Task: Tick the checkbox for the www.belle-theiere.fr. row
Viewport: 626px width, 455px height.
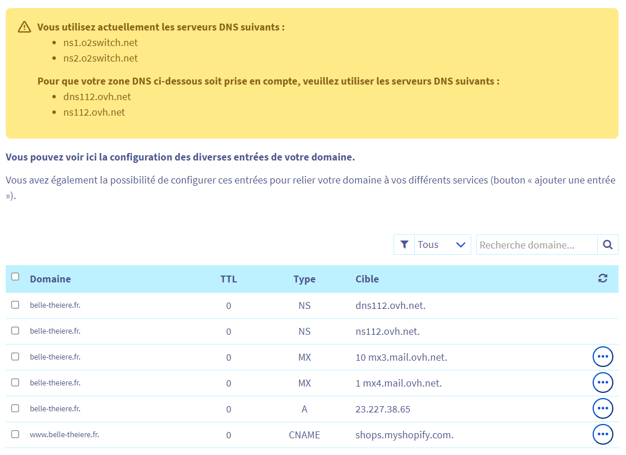Action: tap(15, 434)
